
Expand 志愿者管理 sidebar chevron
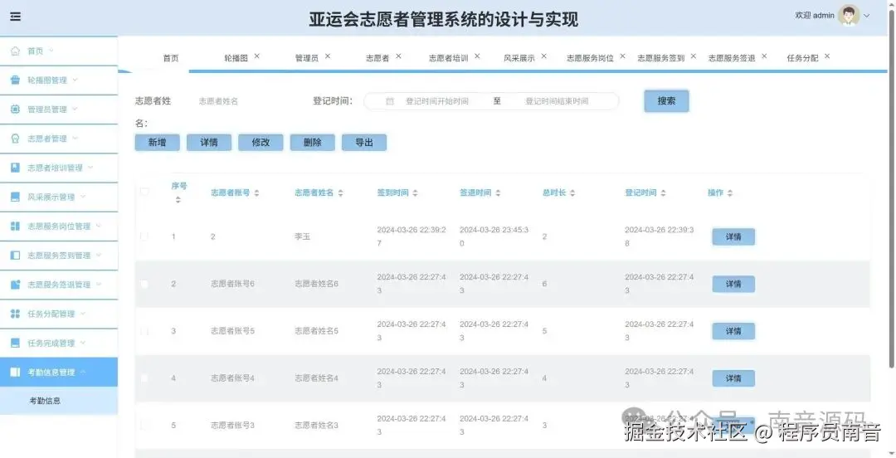[x=75, y=138]
